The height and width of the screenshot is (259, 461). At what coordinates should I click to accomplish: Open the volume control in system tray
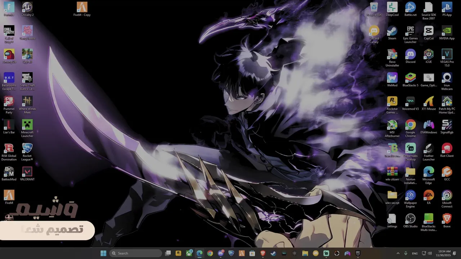(x=430, y=253)
